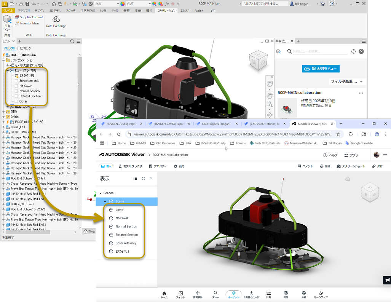Image resolution: width=391 pixels, height=302 pixels.
Task: Click the save icon in Inventor toolbar
Action: click(27, 4)
